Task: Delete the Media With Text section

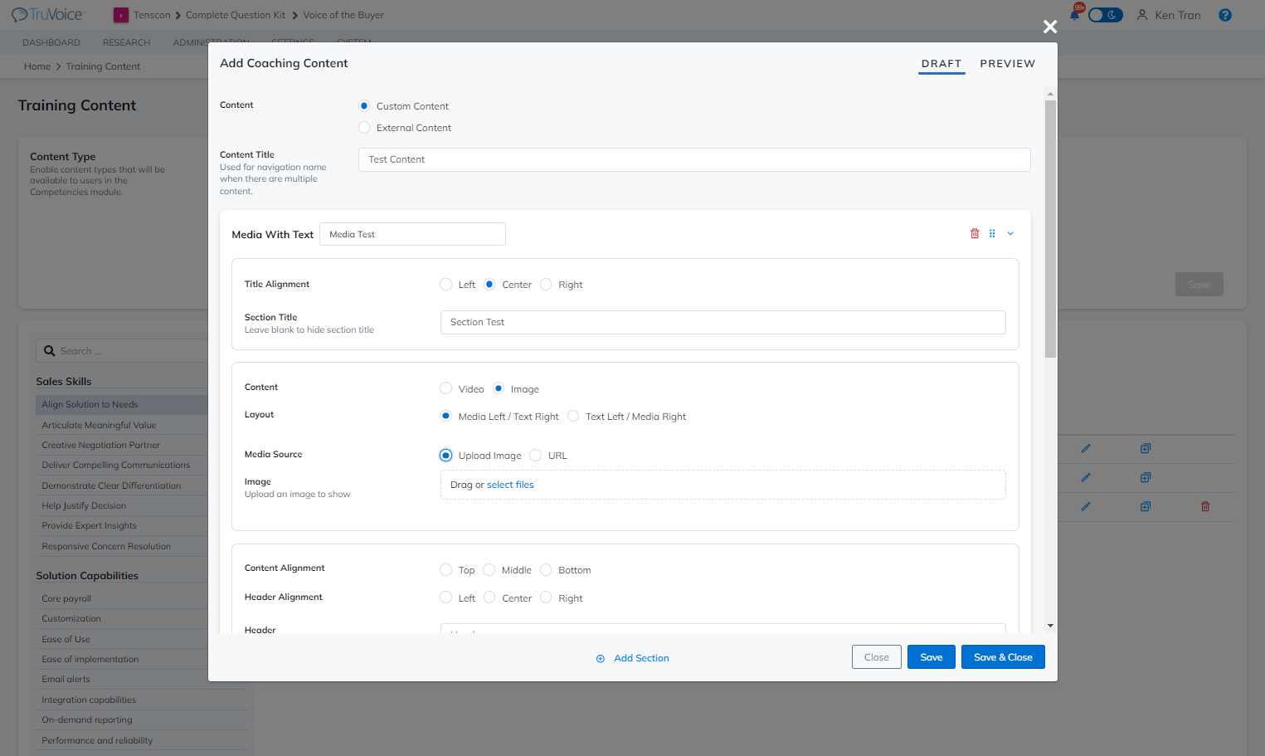Action: point(975,234)
